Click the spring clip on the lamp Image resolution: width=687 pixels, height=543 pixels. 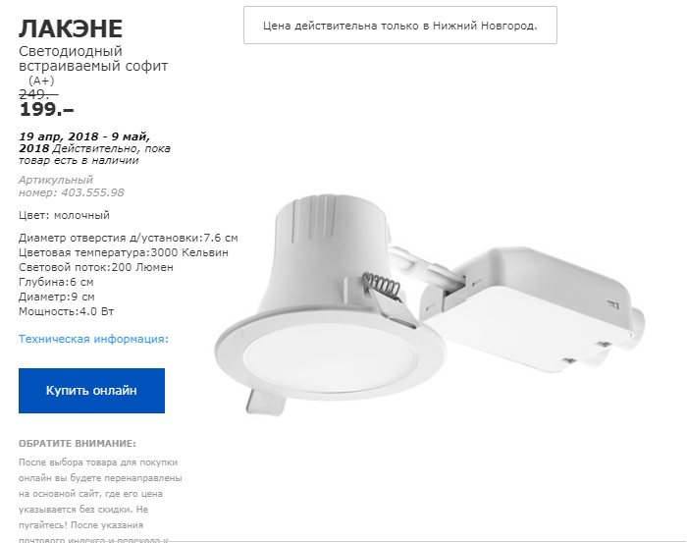coord(382,287)
